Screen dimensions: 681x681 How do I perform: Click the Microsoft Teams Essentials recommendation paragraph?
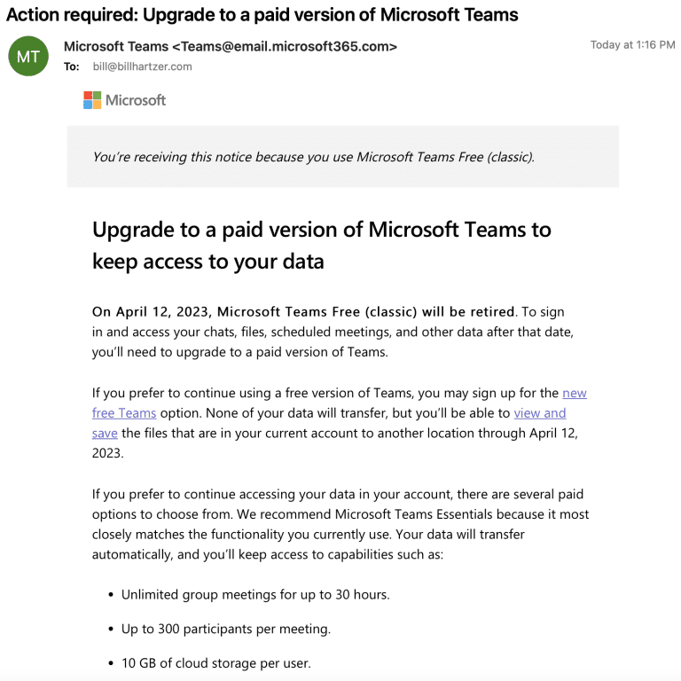(x=340, y=524)
